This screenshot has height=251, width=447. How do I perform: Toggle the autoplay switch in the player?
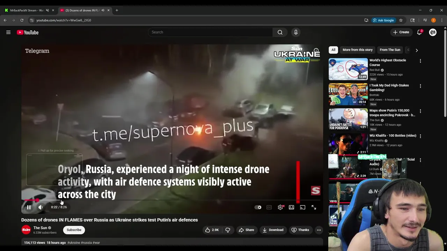point(258,207)
